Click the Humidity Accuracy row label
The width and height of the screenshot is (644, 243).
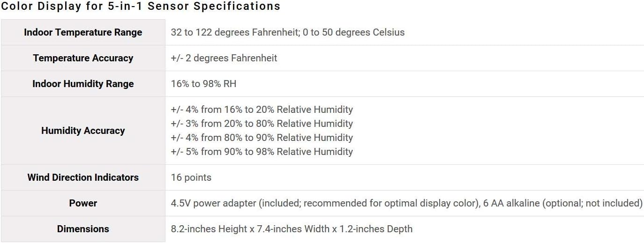pos(83,131)
